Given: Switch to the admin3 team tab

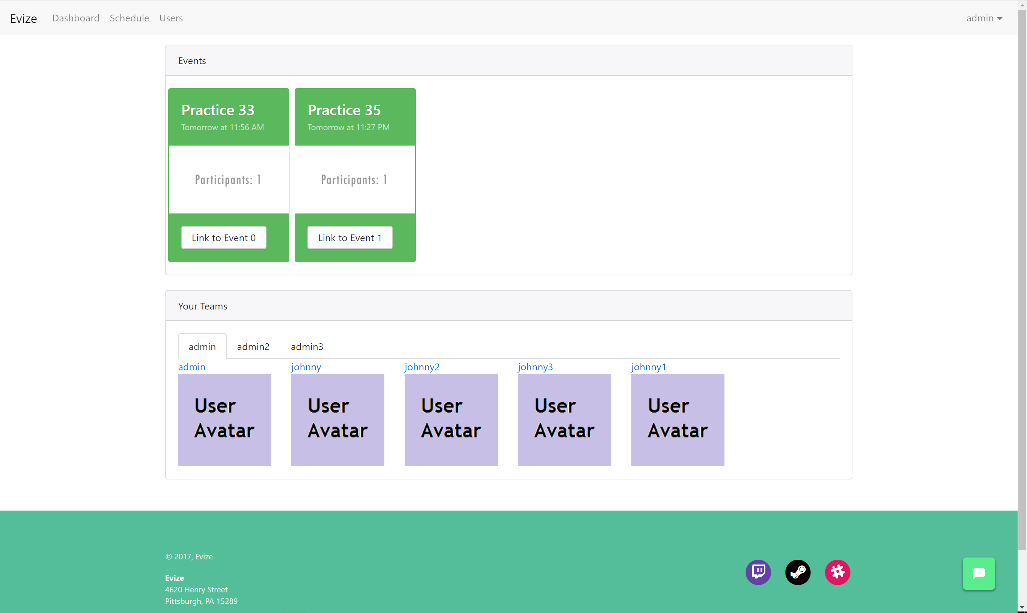Looking at the screenshot, I should (307, 347).
